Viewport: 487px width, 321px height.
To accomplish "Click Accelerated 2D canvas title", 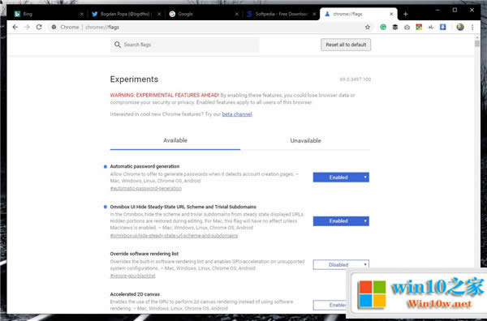I will click(135, 294).
